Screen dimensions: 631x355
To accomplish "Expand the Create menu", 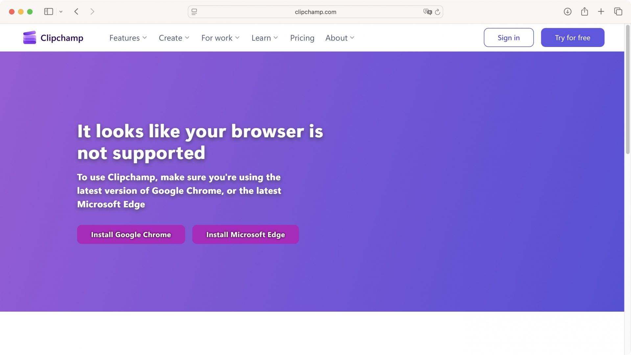I will coord(174,38).
